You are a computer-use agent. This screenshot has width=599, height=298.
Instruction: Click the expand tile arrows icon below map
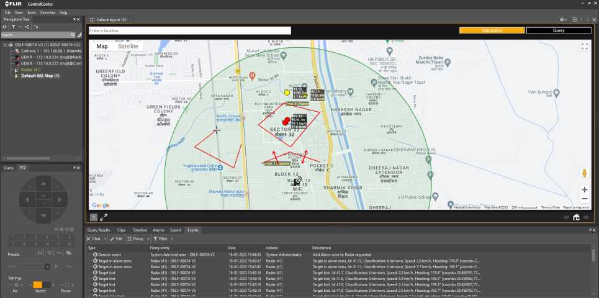104,217
